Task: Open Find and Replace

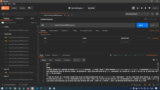Action: (9, 85)
